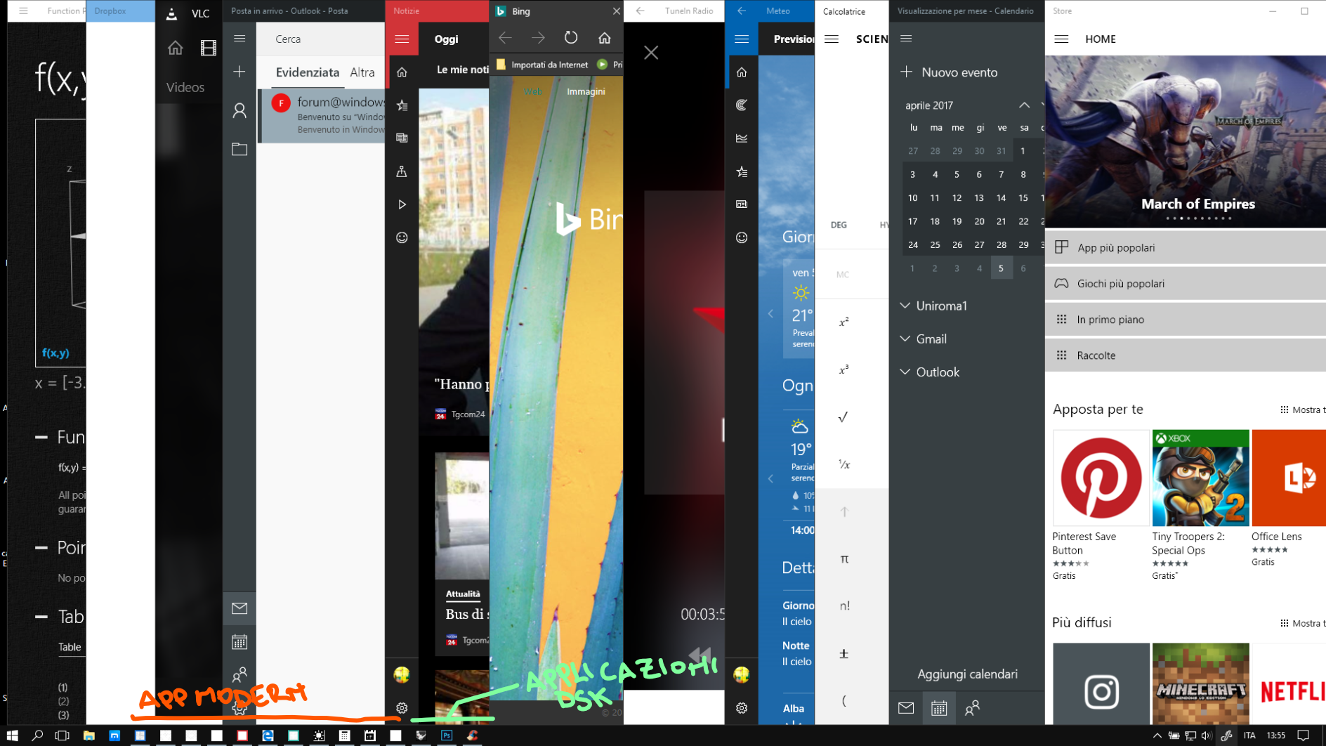Open Meteo settings gear
1326x746 pixels.
coord(742,708)
